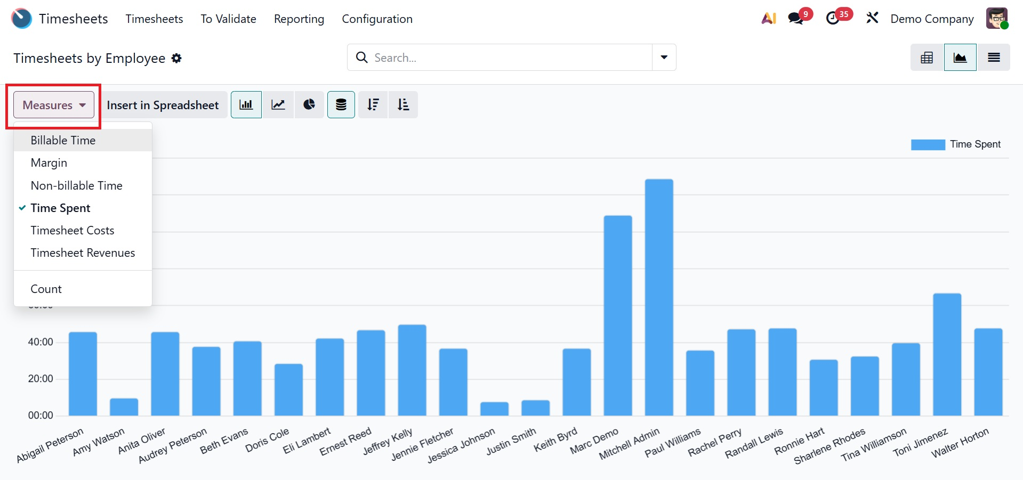Toggle the stacked chart option
The width and height of the screenshot is (1023, 480).
pyautogui.click(x=341, y=105)
